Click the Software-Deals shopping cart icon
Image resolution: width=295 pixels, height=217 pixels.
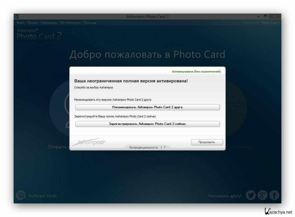[20, 195]
